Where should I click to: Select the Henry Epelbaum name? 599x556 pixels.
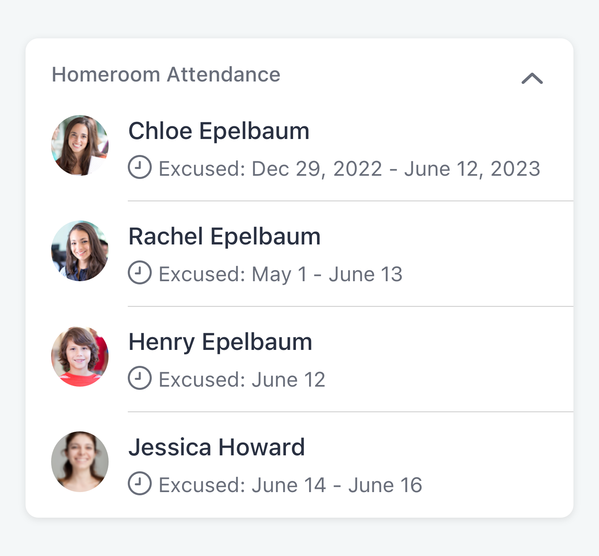click(x=220, y=342)
